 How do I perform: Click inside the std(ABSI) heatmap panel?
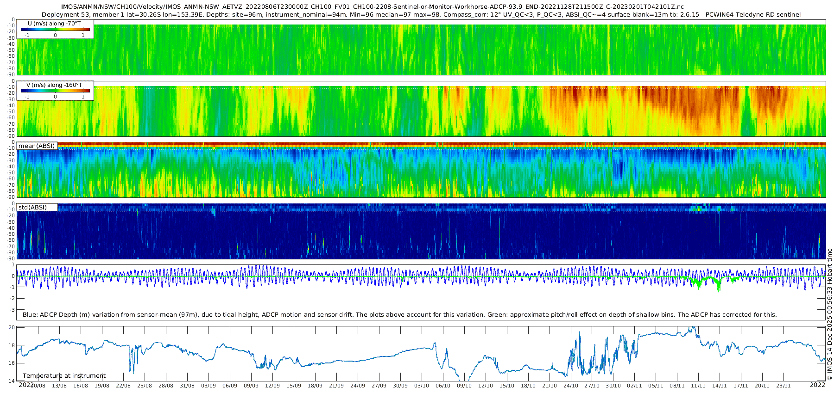tap(421, 231)
